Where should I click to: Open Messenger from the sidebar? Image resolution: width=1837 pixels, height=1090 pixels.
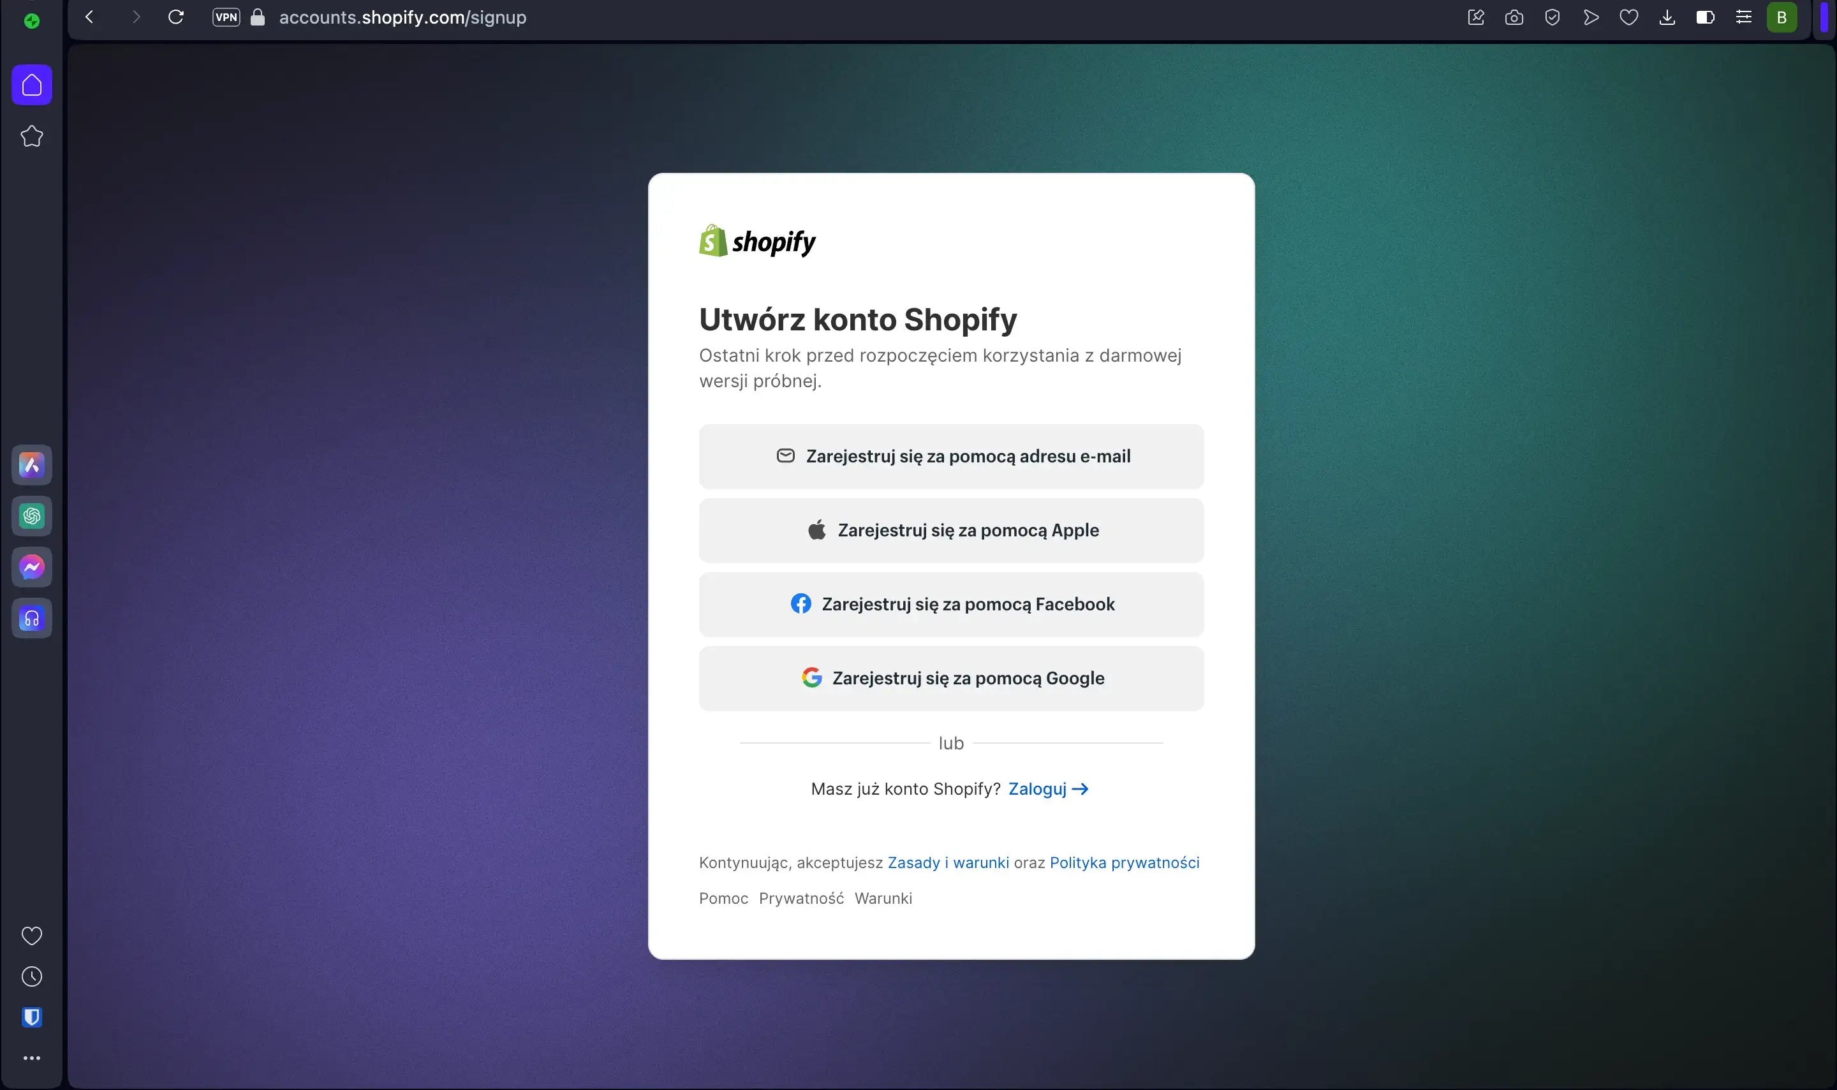32,567
